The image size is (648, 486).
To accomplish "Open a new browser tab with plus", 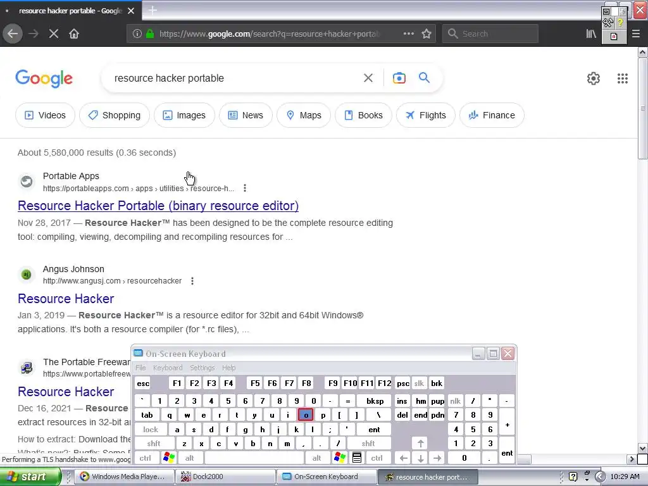I will coord(153,10).
